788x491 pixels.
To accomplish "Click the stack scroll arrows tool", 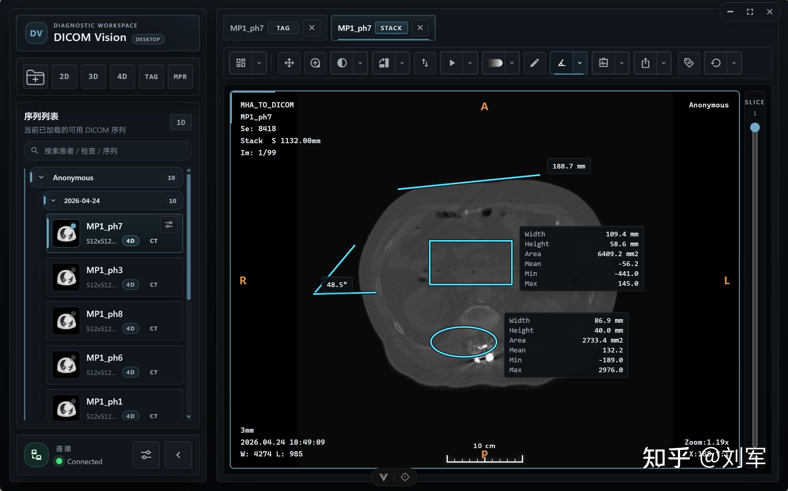I will click(425, 63).
